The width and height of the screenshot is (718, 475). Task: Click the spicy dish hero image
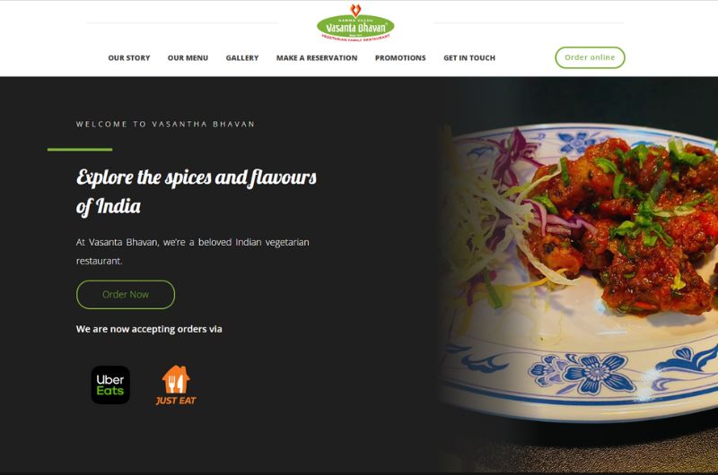tap(577, 274)
